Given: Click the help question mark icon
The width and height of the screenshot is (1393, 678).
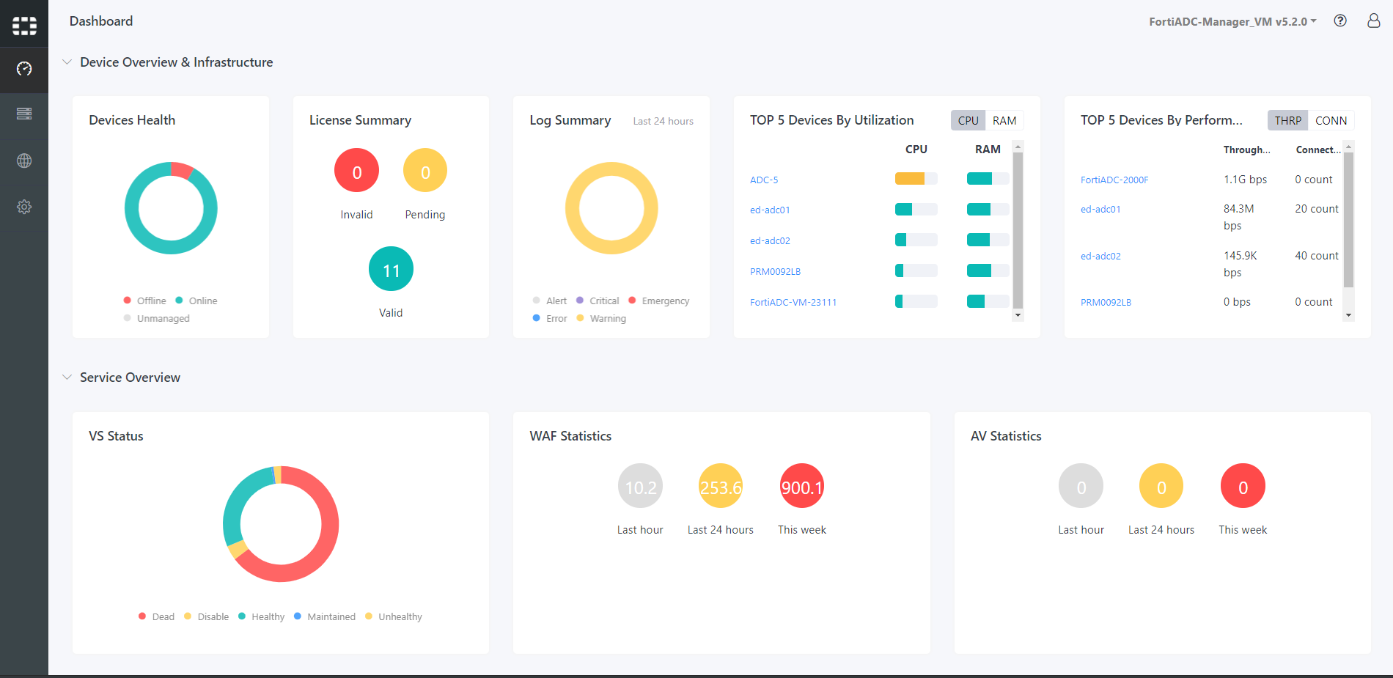Looking at the screenshot, I should coord(1340,21).
